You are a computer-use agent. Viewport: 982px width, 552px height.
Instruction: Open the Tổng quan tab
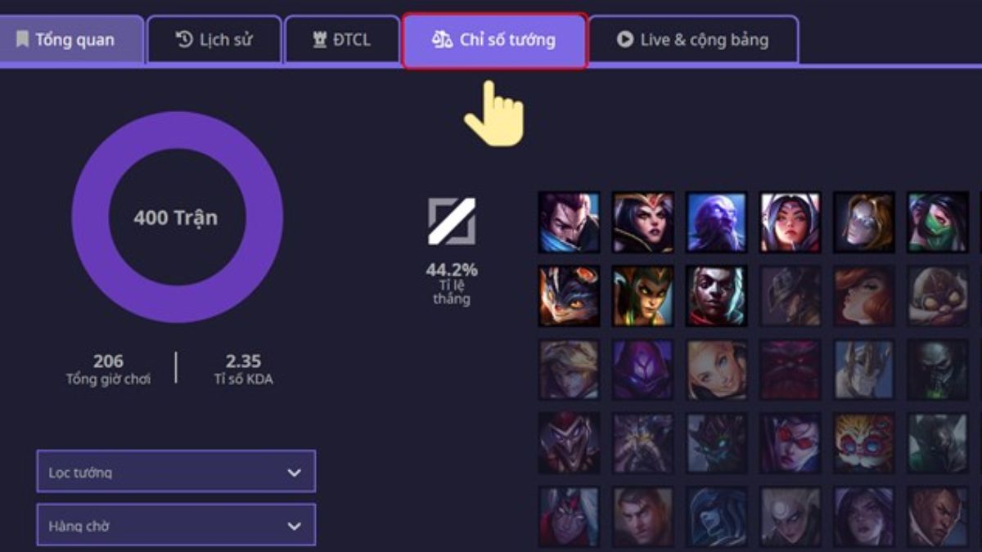tap(67, 39)
